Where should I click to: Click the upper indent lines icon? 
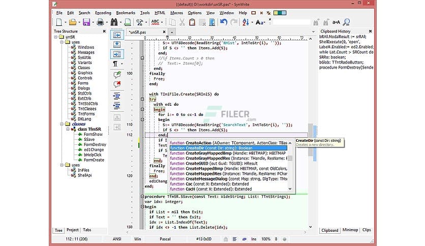117,96
